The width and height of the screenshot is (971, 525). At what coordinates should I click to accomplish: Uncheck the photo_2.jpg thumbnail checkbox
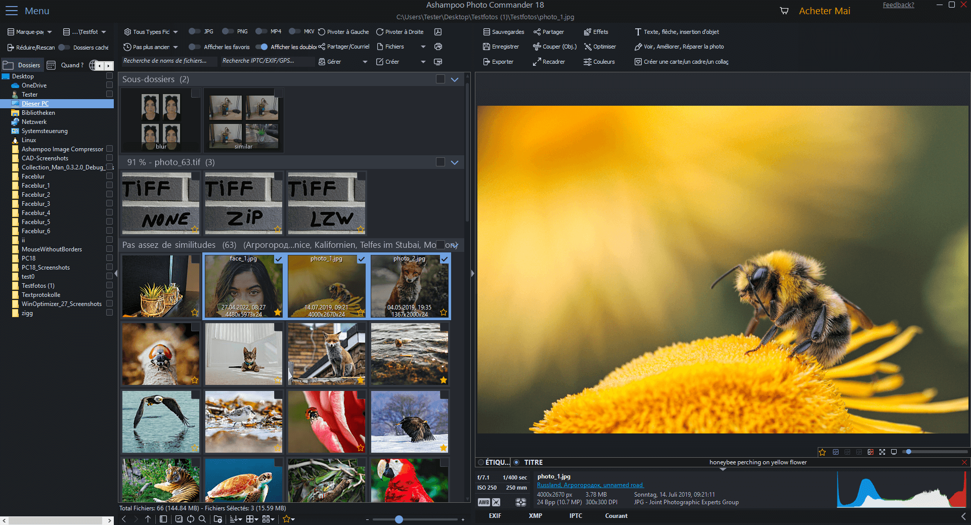(x=445, y=259)
